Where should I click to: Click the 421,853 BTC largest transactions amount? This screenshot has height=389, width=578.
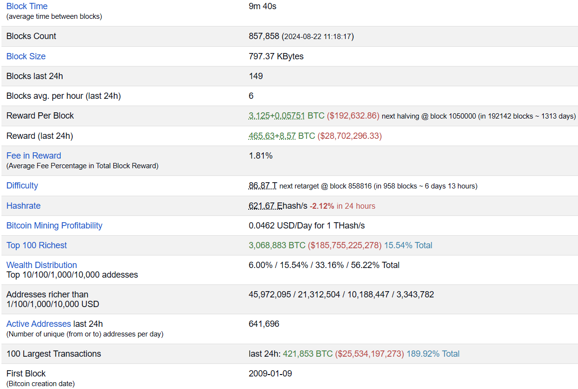coord(308,354)
